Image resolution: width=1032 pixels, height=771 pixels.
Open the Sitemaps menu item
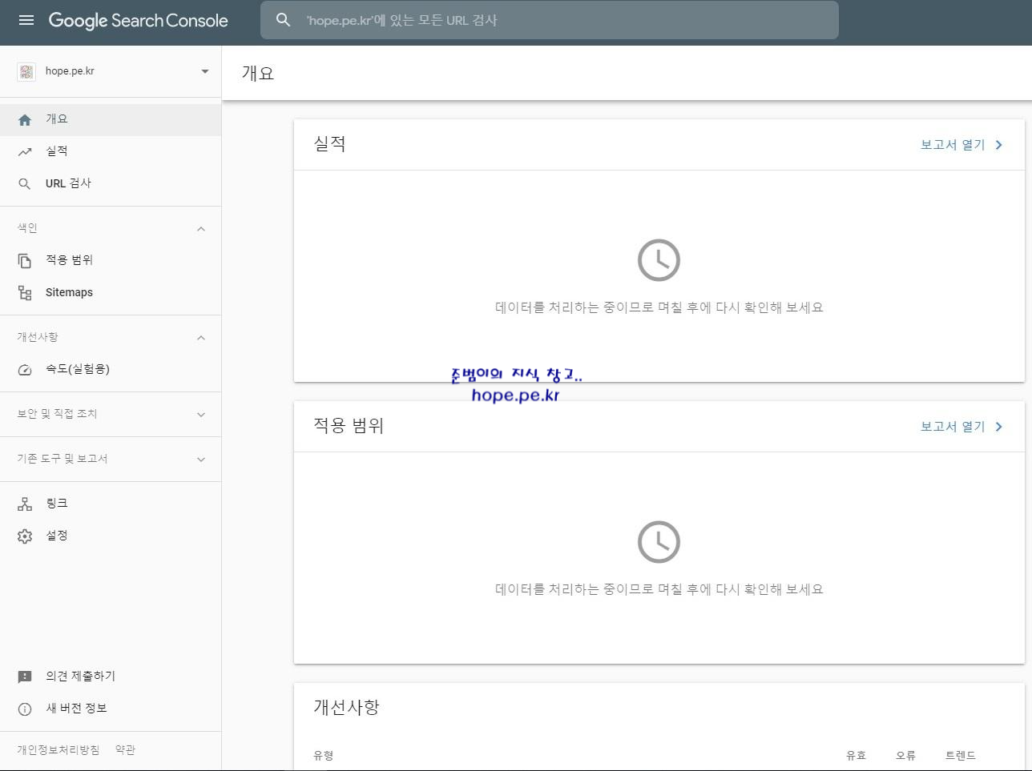111,292
